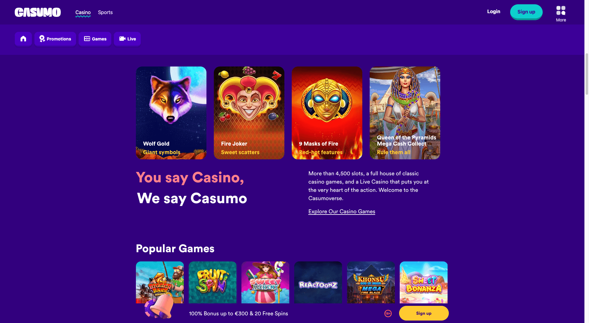Click the teal Sign up button
Screen dimensions: 589x323
click(x=526, y=12)
